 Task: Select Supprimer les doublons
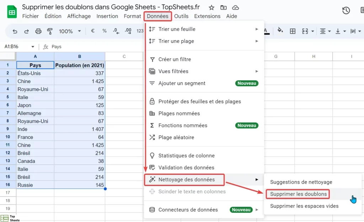[313, 194]
